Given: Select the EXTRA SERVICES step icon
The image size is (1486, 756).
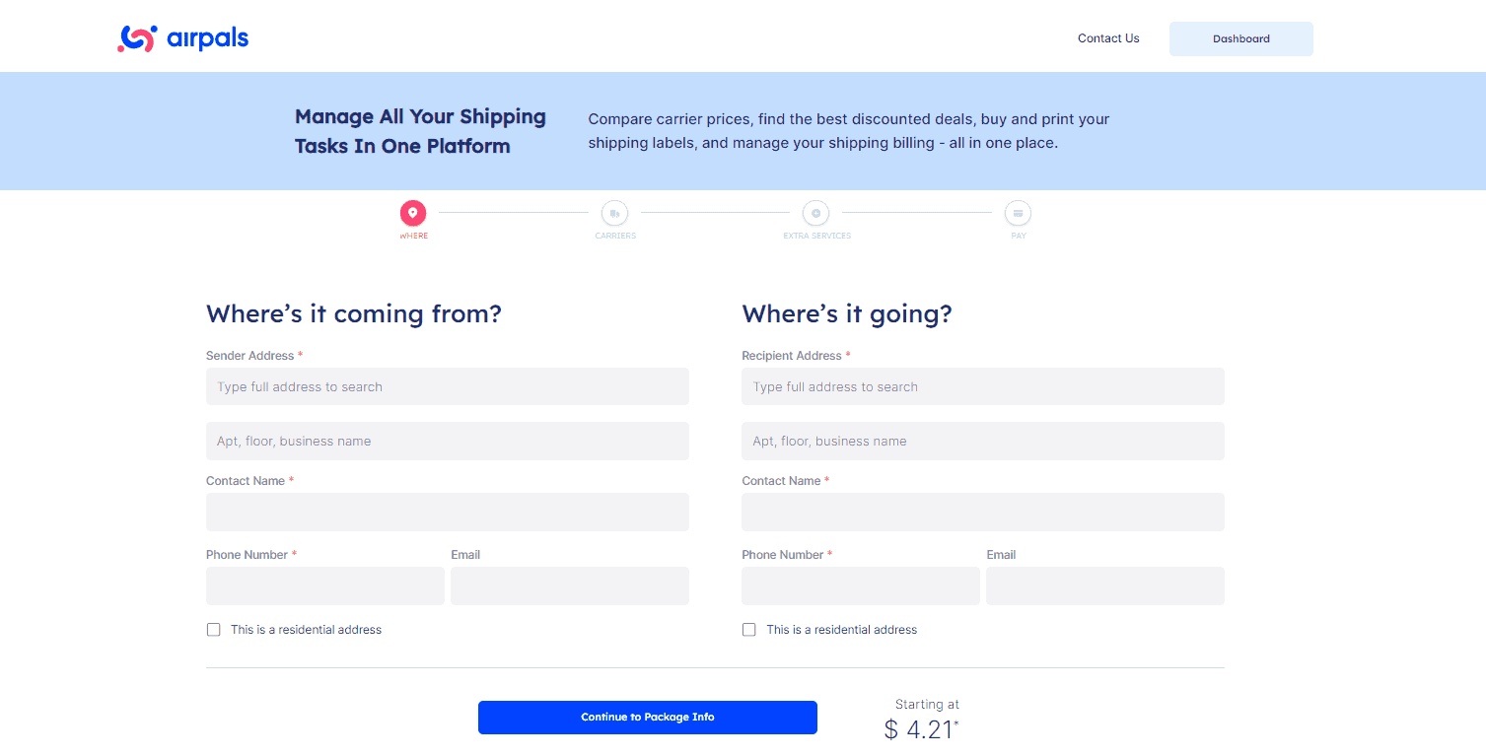Looking at the screenshot, I should pyautogui.click(x=815, y=213).
